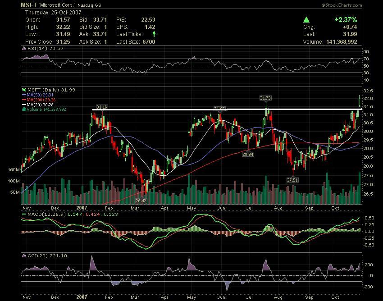383x301 pixels.
Task: Click the '(Microsoft Corp.)' company name
Action: (x=57, y=5)
